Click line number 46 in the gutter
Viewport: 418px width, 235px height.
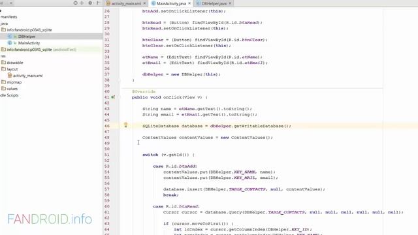(x=107, y=126)
